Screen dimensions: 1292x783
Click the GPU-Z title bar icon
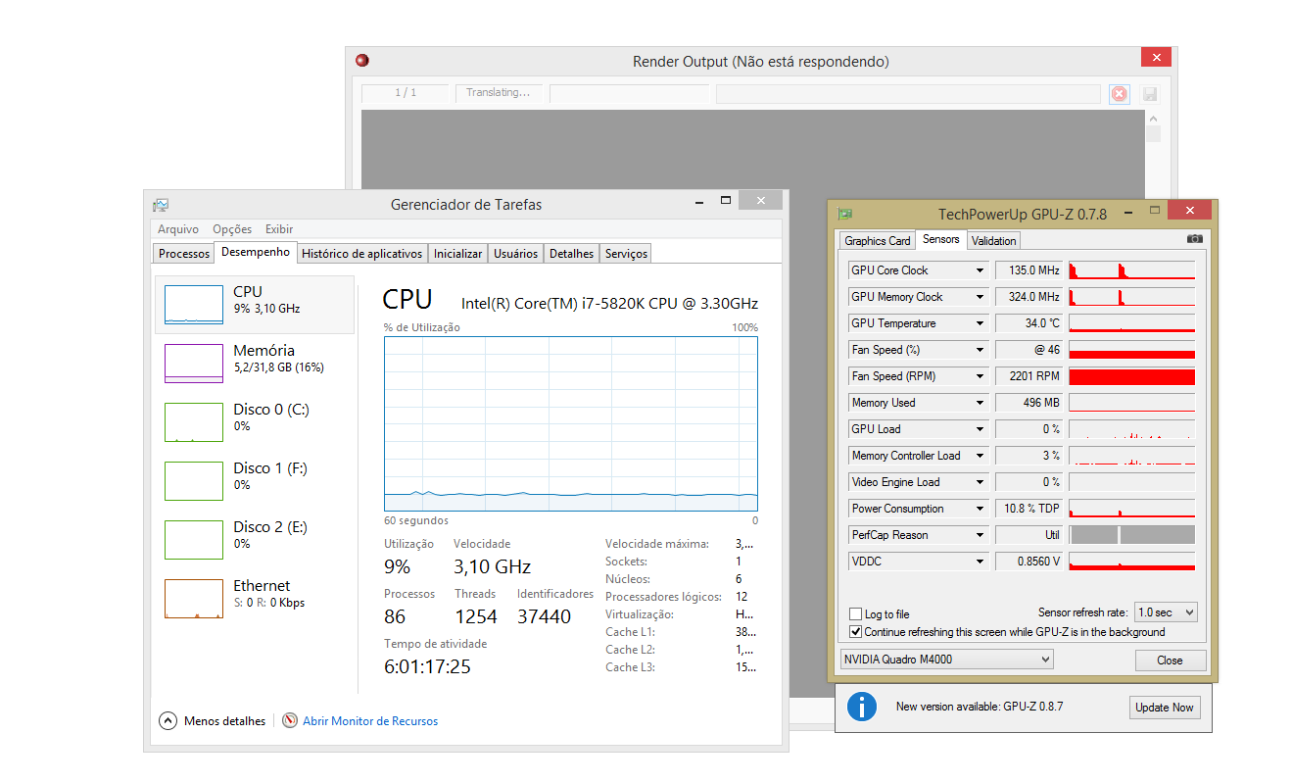pyautogui.click(x=844, y=214)
